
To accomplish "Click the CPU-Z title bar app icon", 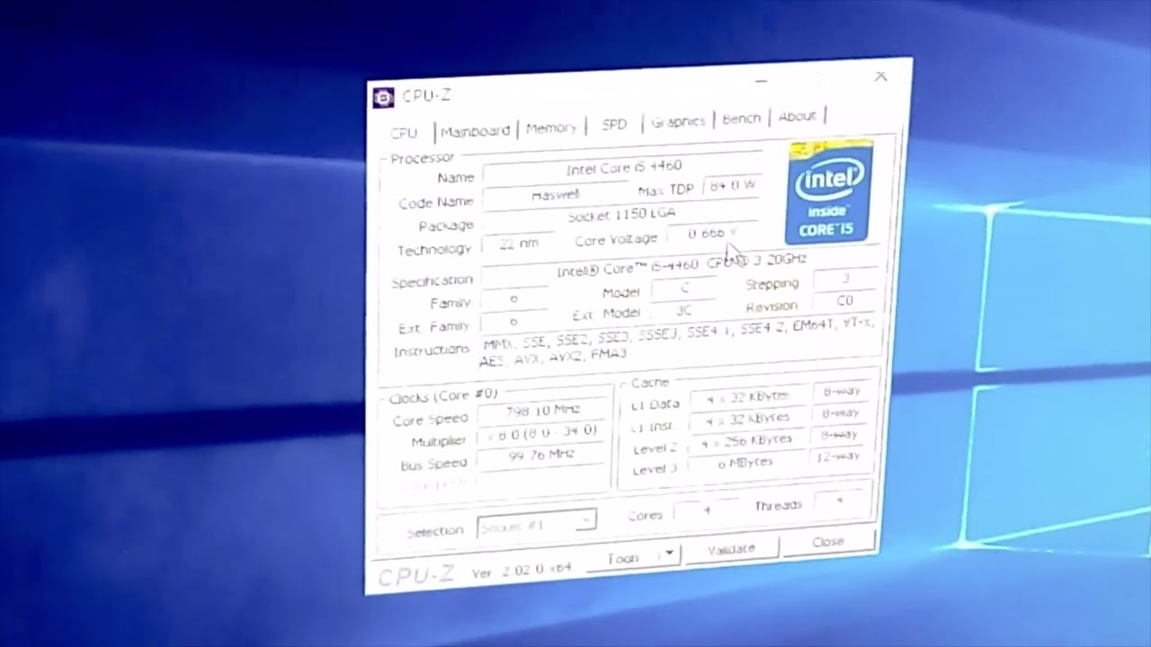I will click(383, 97).
